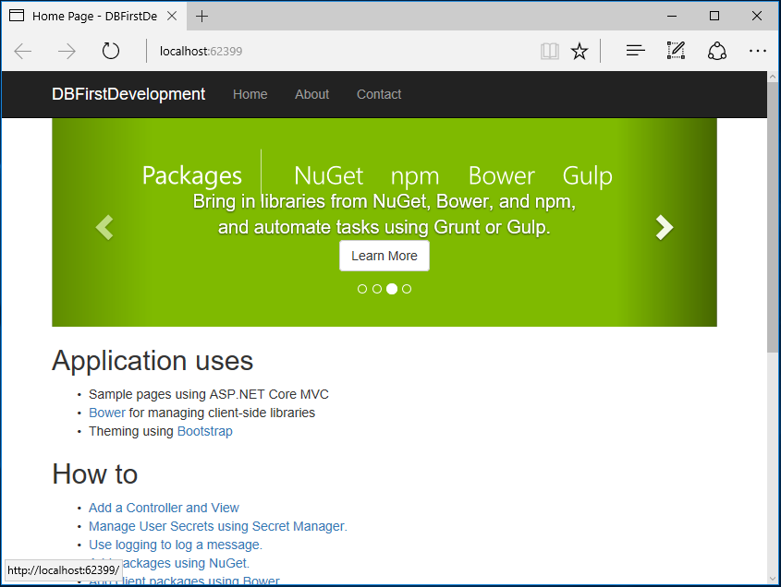
Task: Open the About navigation item
Action: coord(311,94)
